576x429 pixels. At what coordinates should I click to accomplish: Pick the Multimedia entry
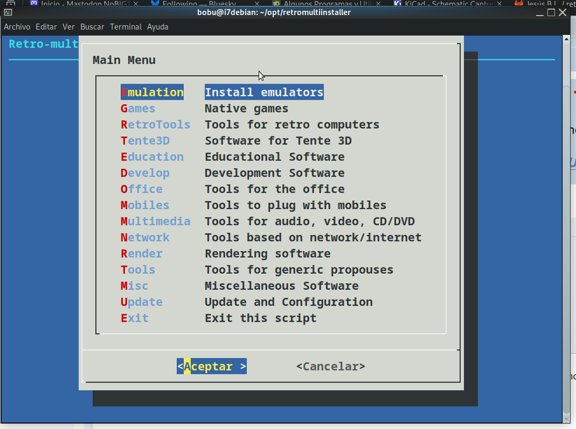tap(155, 221)
